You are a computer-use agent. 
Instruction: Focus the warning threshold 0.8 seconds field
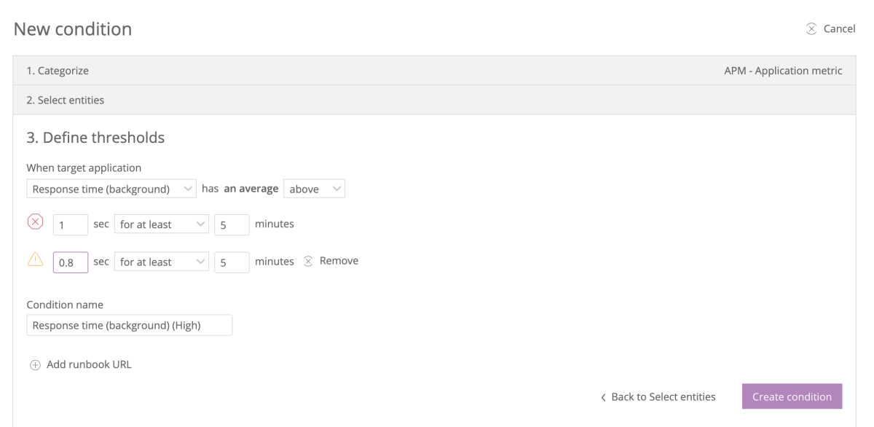point(71,262)
